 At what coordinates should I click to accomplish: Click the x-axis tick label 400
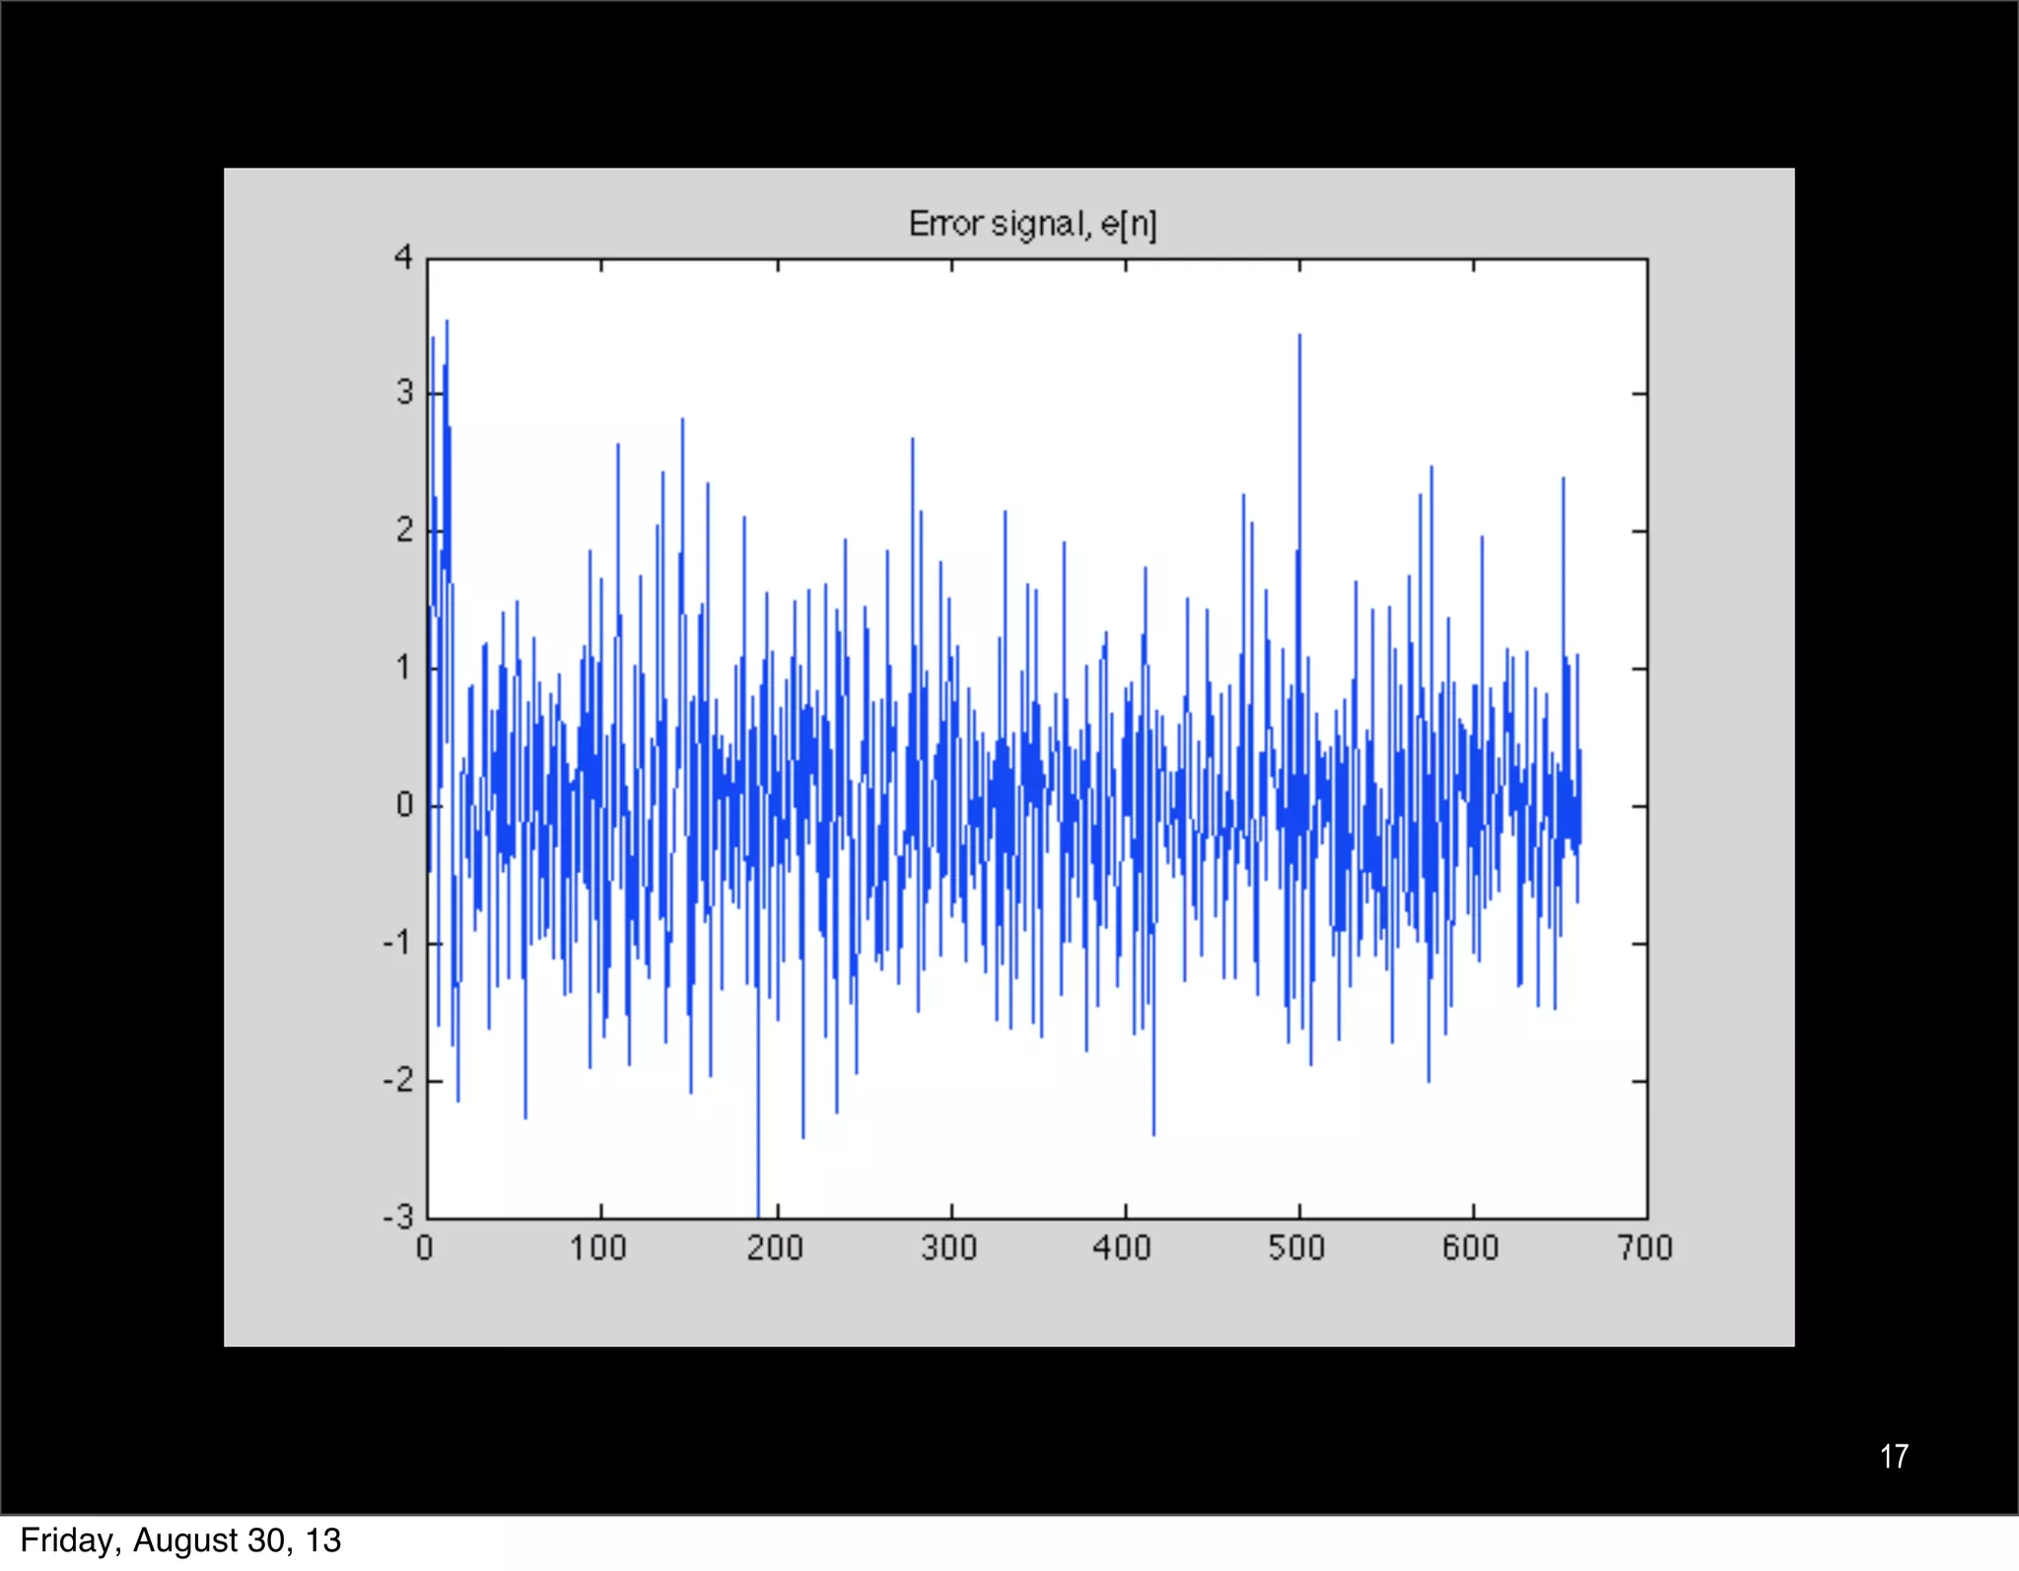[x=1123, y=1249]
